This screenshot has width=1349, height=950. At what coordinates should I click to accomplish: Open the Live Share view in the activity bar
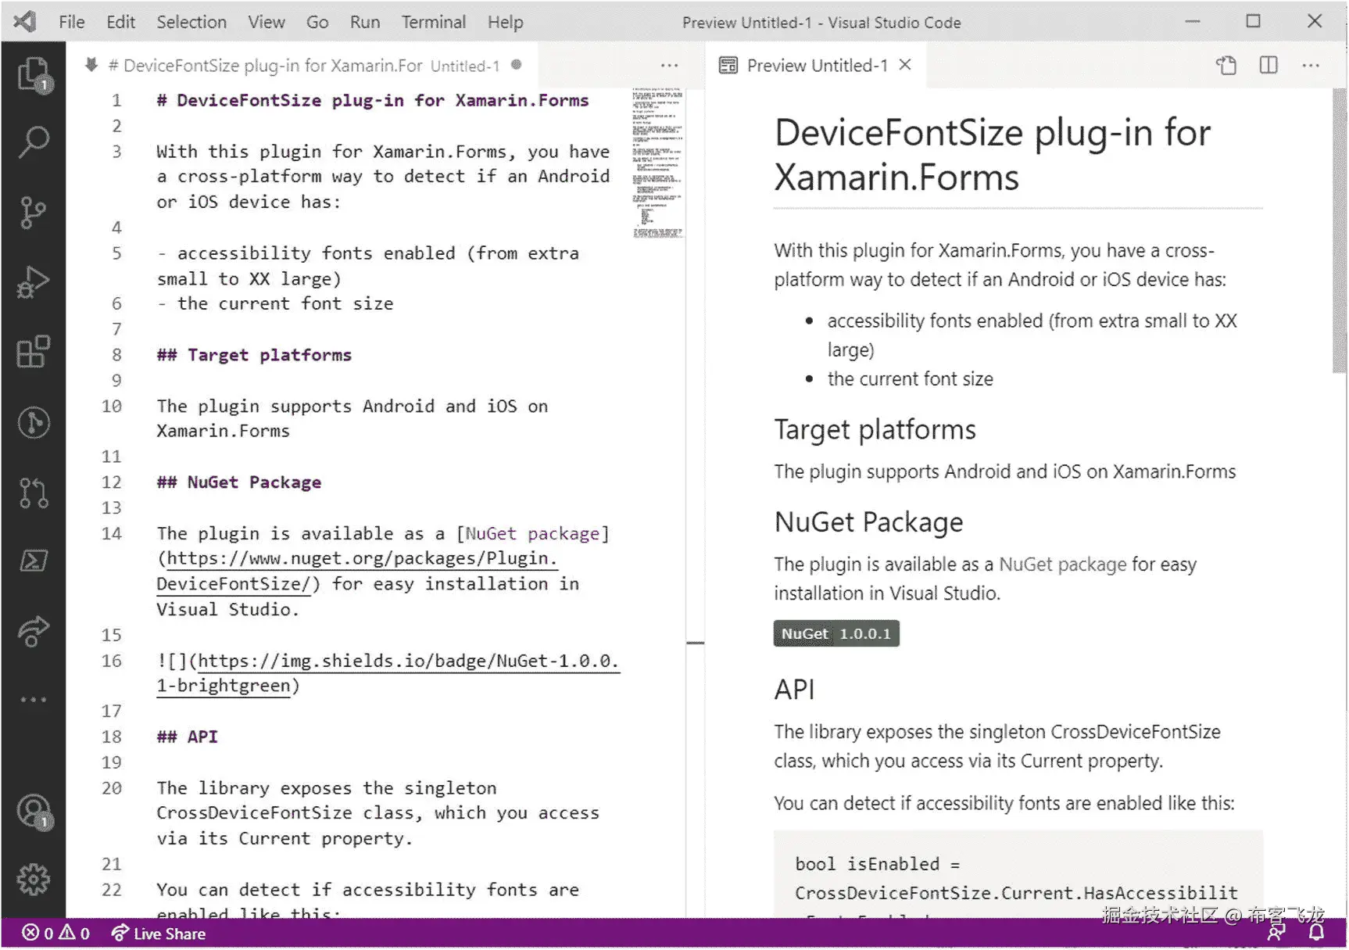tap(34, 631)
